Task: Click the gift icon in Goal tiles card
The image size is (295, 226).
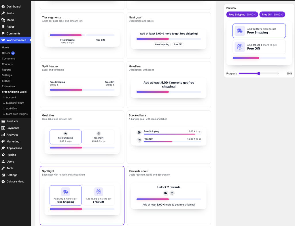Action: [x=99, y=134]
